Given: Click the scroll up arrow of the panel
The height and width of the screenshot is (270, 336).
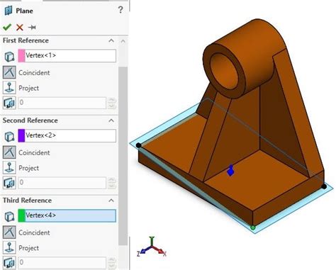Looking at the screenshot, I should pos(123,41).
